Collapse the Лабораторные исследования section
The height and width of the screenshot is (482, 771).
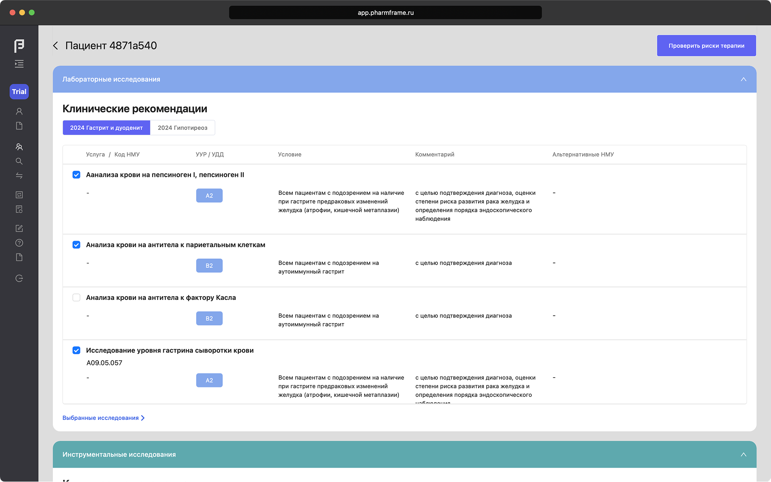(743, 79)
